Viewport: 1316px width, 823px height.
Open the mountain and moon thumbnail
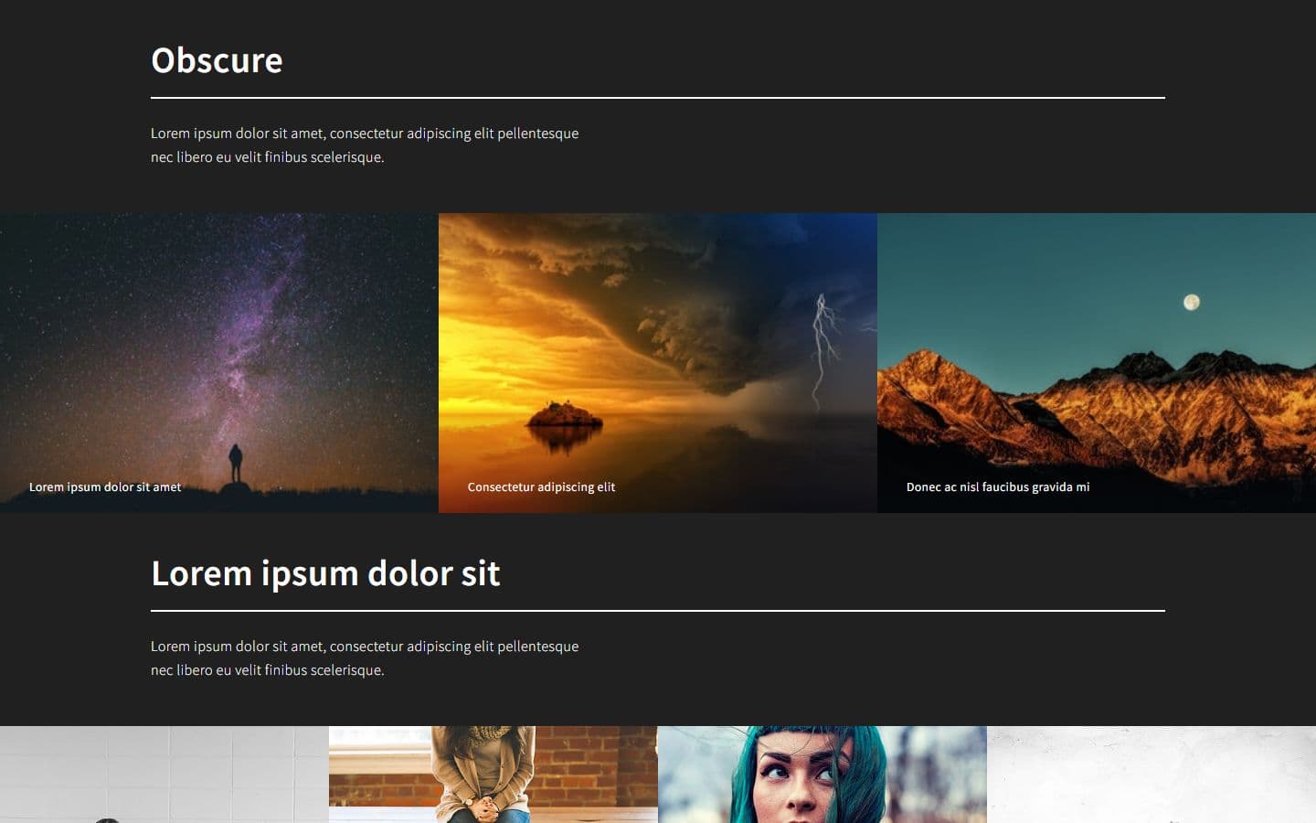click(1097, 363)
